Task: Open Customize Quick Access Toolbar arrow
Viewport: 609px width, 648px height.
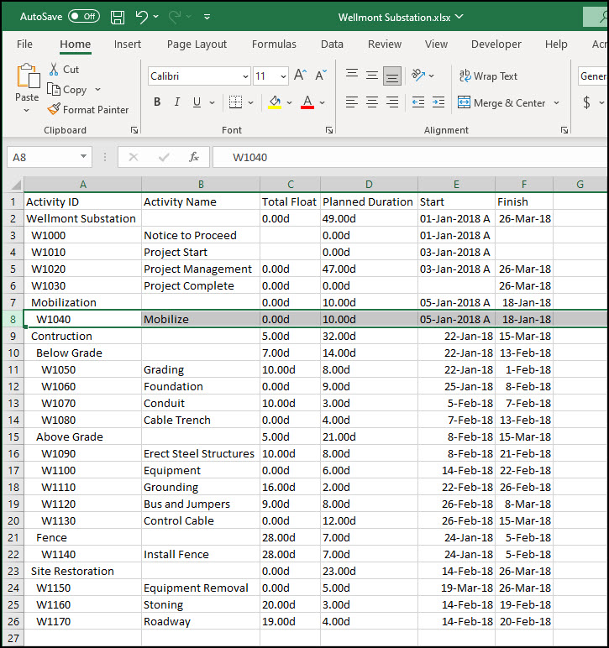Action: click(x=207, y=17)
